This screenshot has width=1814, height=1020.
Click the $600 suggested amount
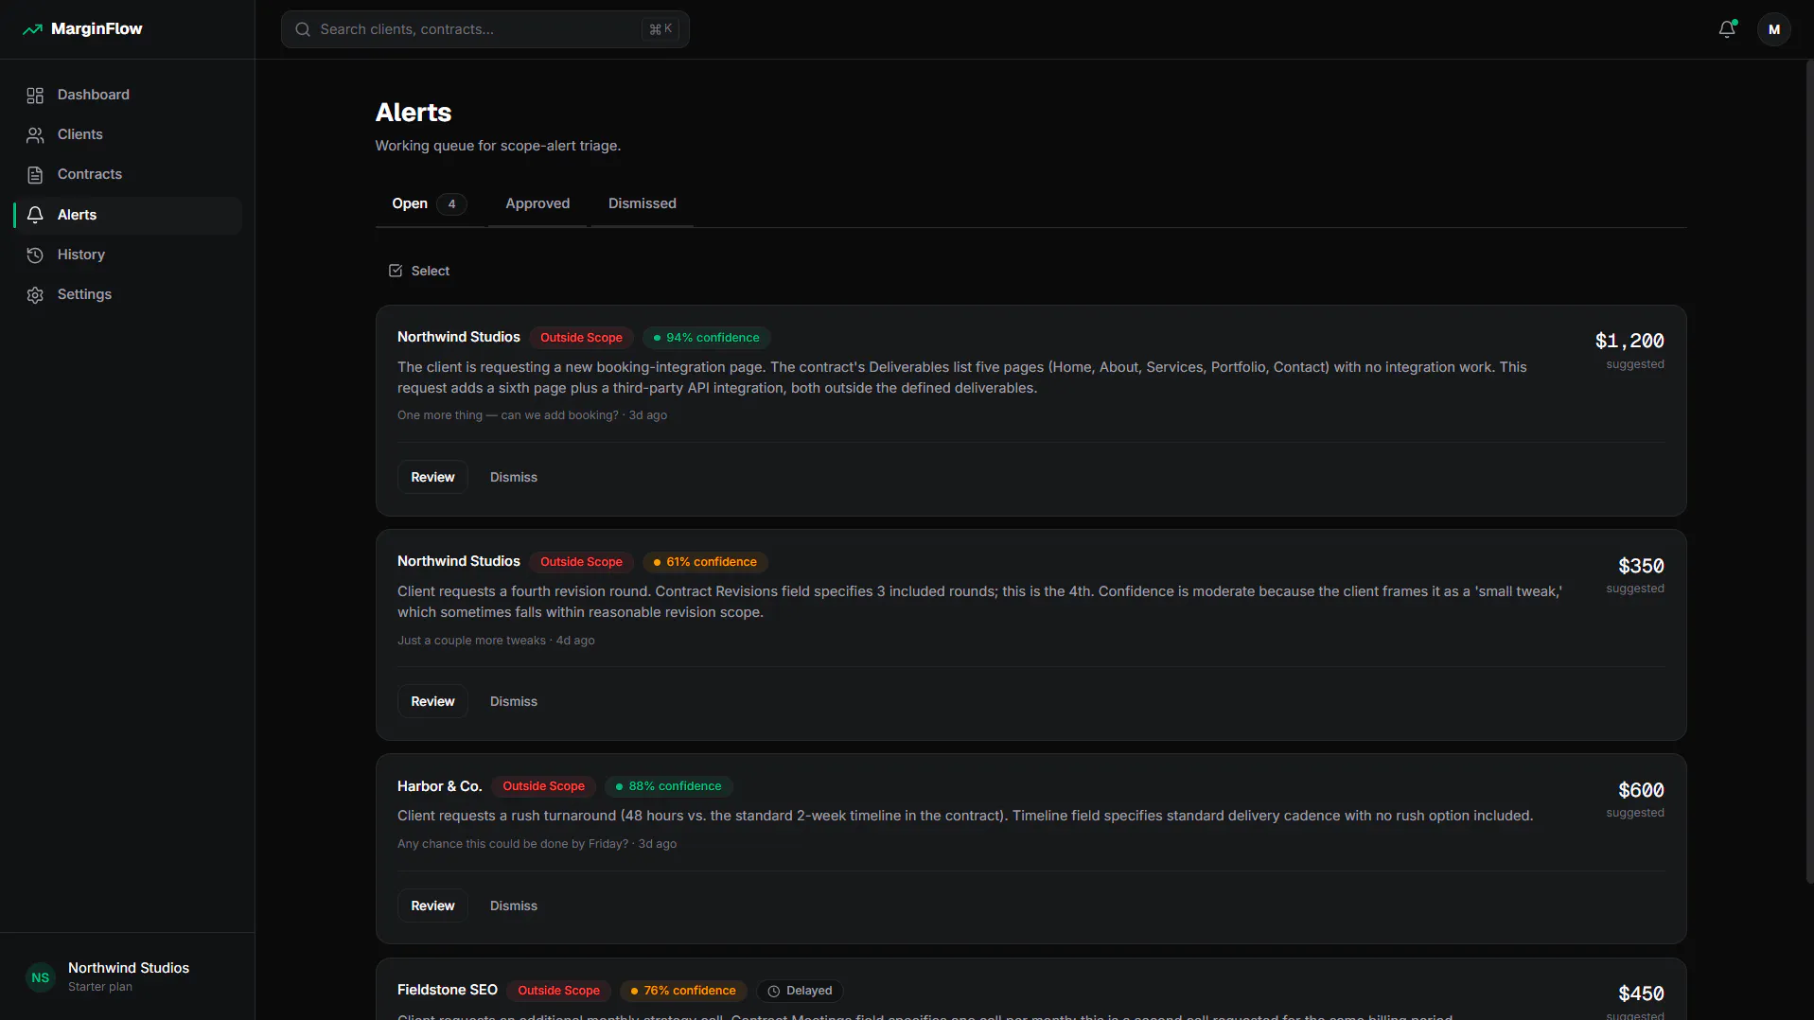[x=1641, y=790]
